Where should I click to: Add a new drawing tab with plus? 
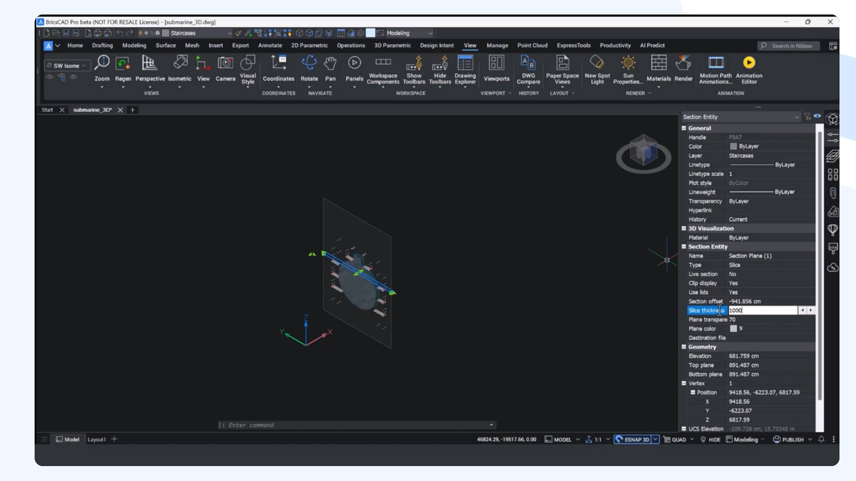tap(133, 110)
